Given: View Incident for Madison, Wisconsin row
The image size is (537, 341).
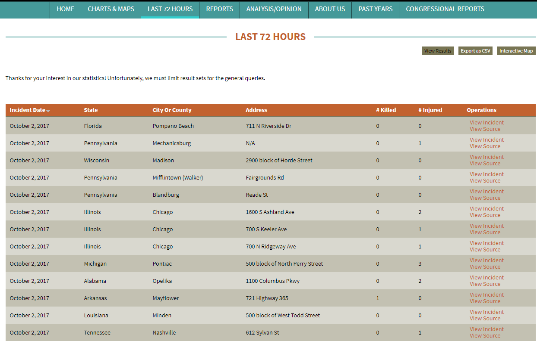Looking at the screenshot, I should 486,157.
